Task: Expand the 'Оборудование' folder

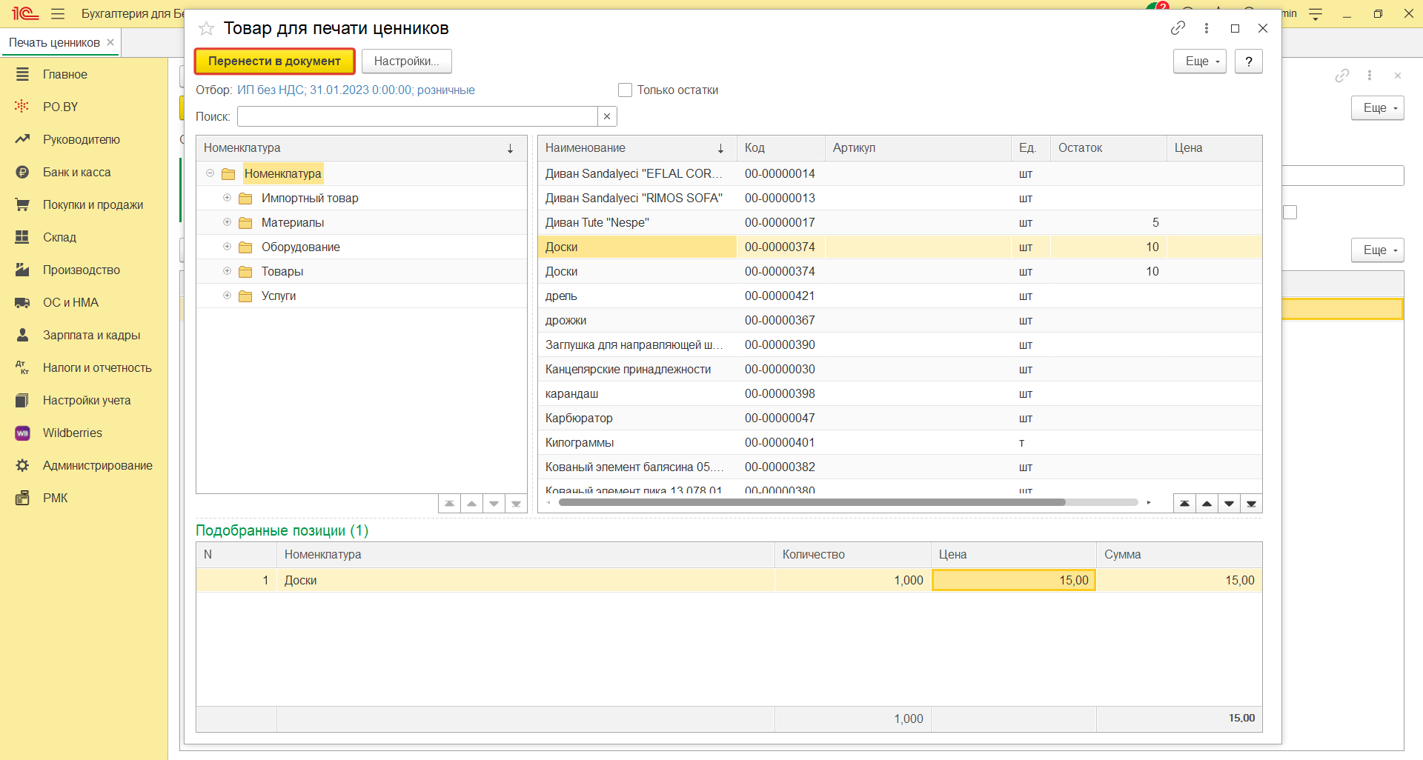Action: click(228, 247)
